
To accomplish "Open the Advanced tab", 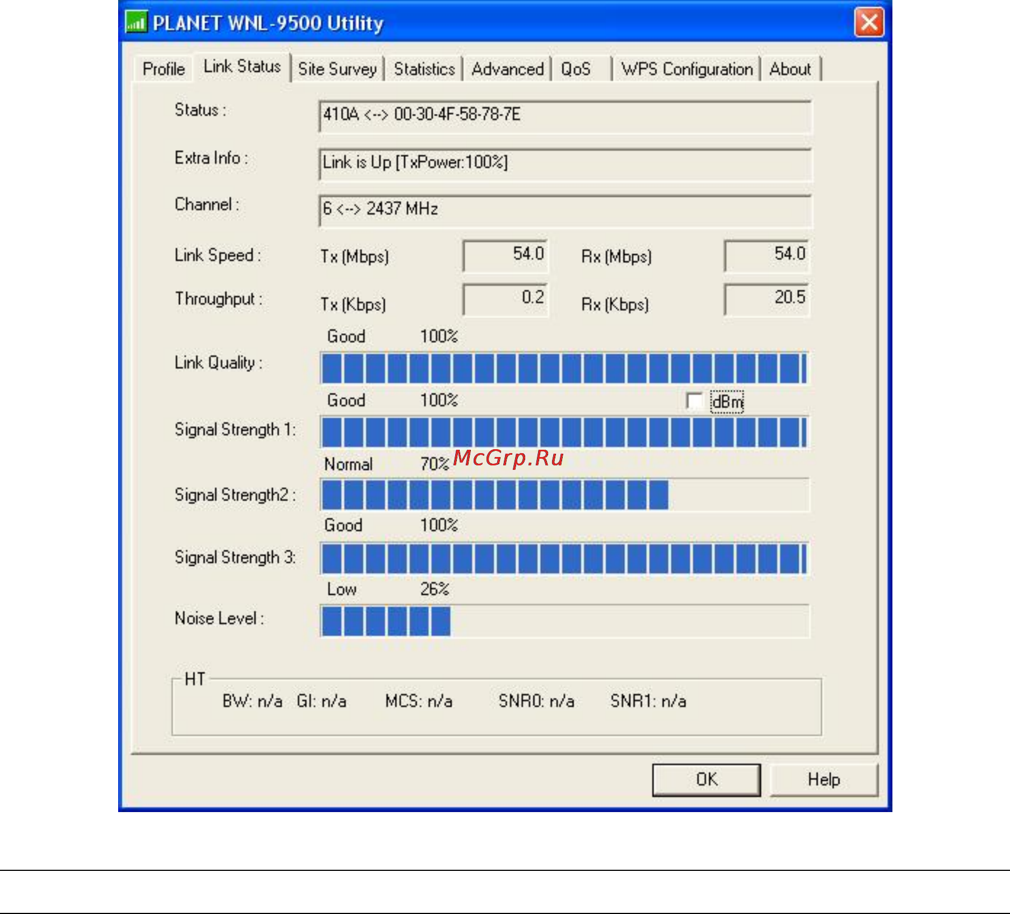I will 507,69.
